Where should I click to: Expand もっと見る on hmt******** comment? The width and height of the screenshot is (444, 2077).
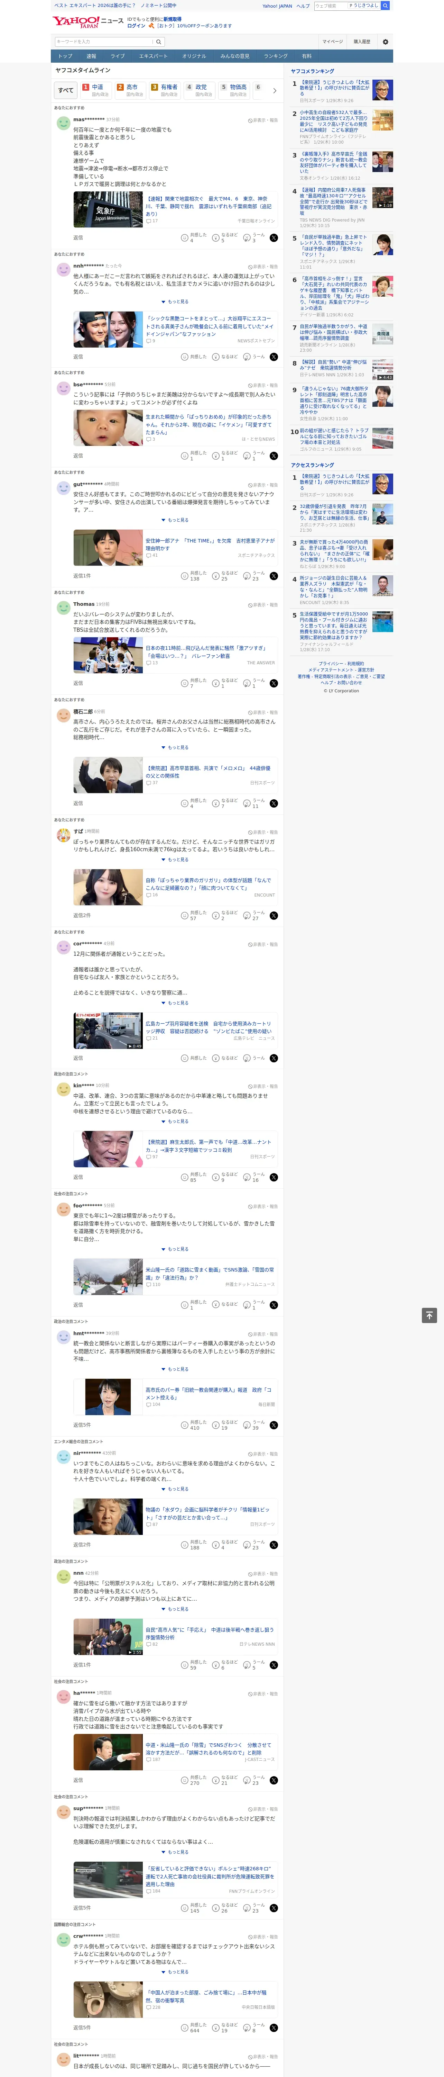175,1369
